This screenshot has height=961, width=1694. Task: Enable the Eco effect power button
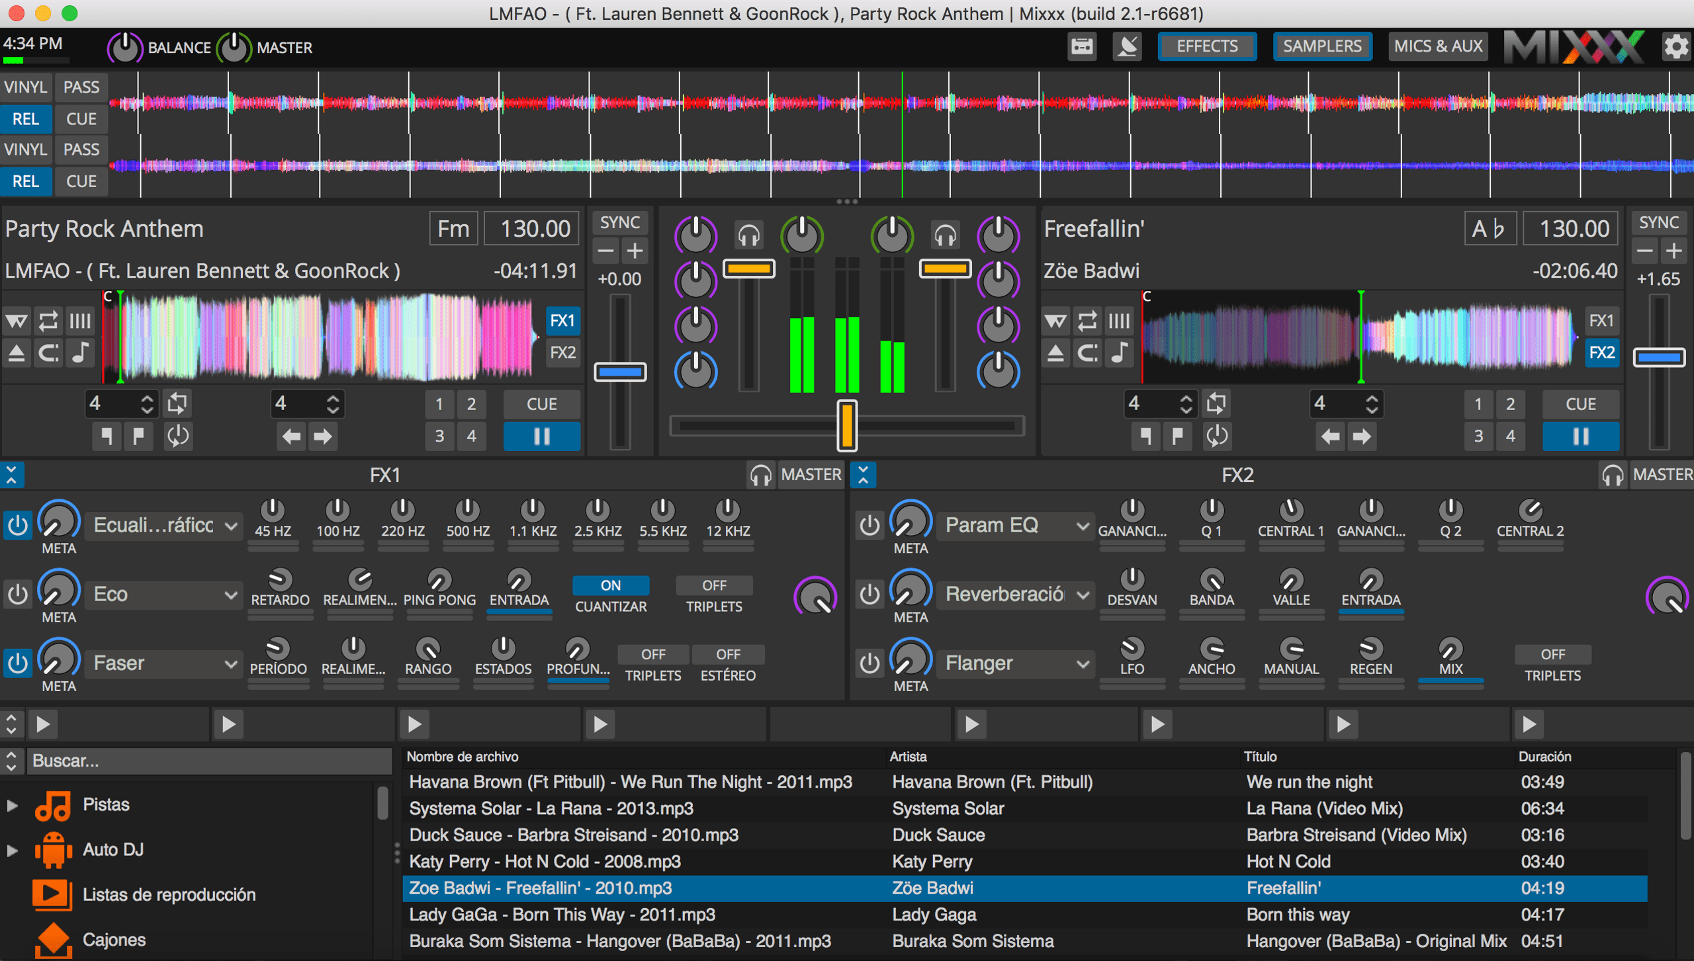tap(18, 595)
